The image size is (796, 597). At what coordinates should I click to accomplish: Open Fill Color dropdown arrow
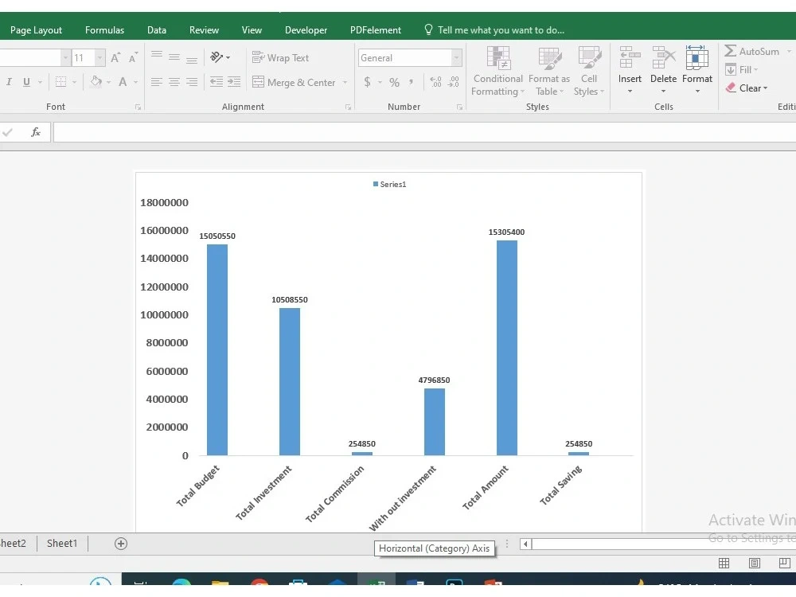[108, 82]
